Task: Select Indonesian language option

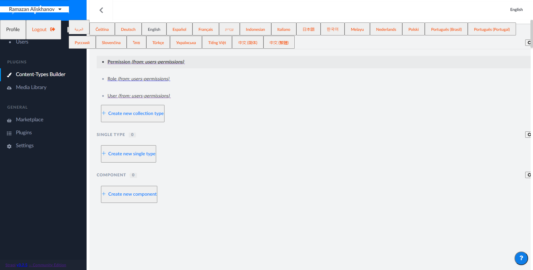Action: [x=255, y=29]
